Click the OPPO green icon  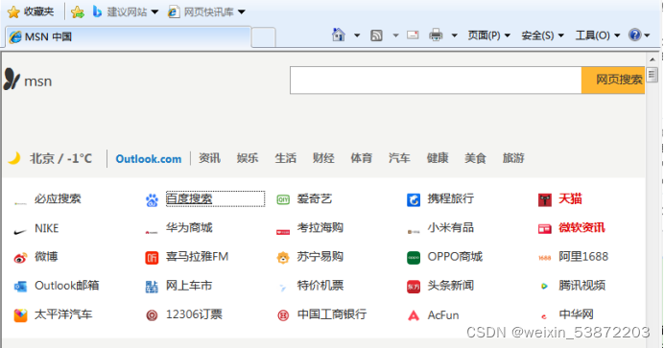click(x=414, y=257)
